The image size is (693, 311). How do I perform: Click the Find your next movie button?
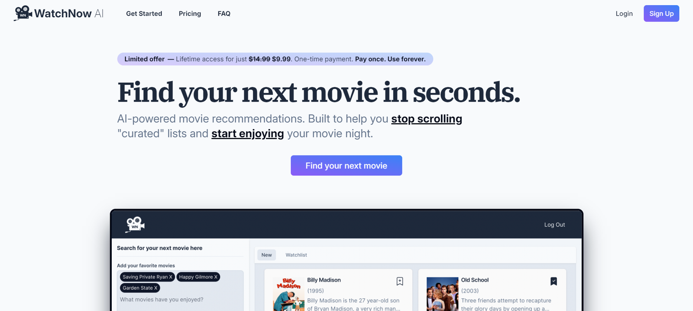[346, 165]
